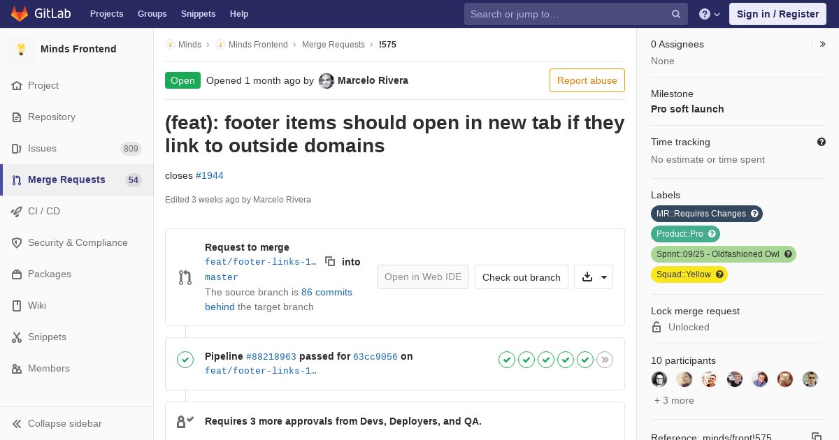
Task: Go to Merge Requests breadcrumb
Action: pyautogui.click(x=334, y=45)
